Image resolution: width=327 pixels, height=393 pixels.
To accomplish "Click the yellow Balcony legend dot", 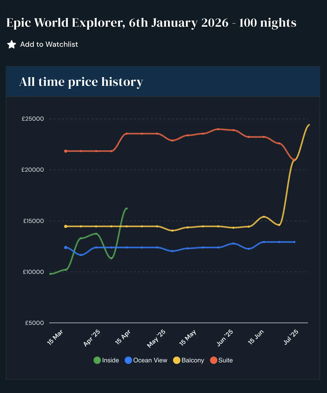I will 177,360.
